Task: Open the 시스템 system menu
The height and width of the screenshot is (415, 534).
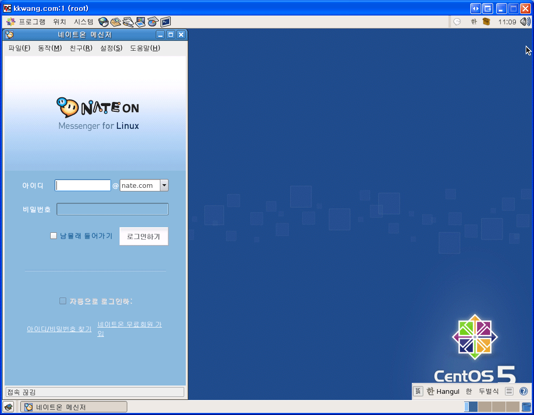Action: [83, 22]
